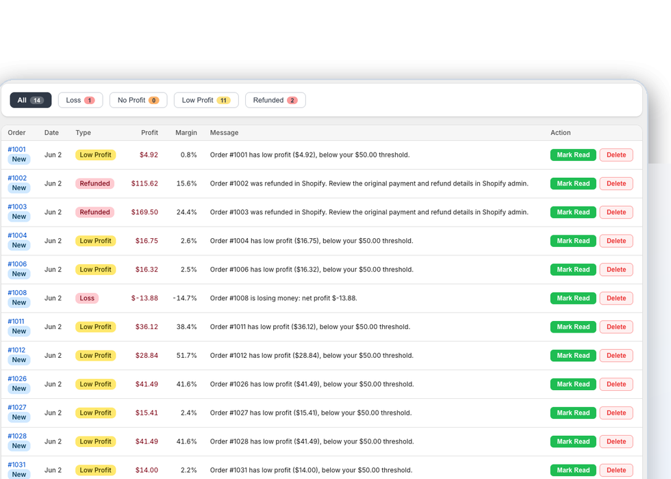Mark order #1027 alert as read
Viewport: 671px width, 479px height.
point(573,413)
